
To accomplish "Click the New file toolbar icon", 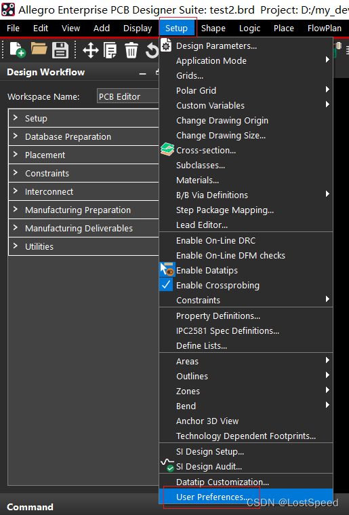I will 18,50.
